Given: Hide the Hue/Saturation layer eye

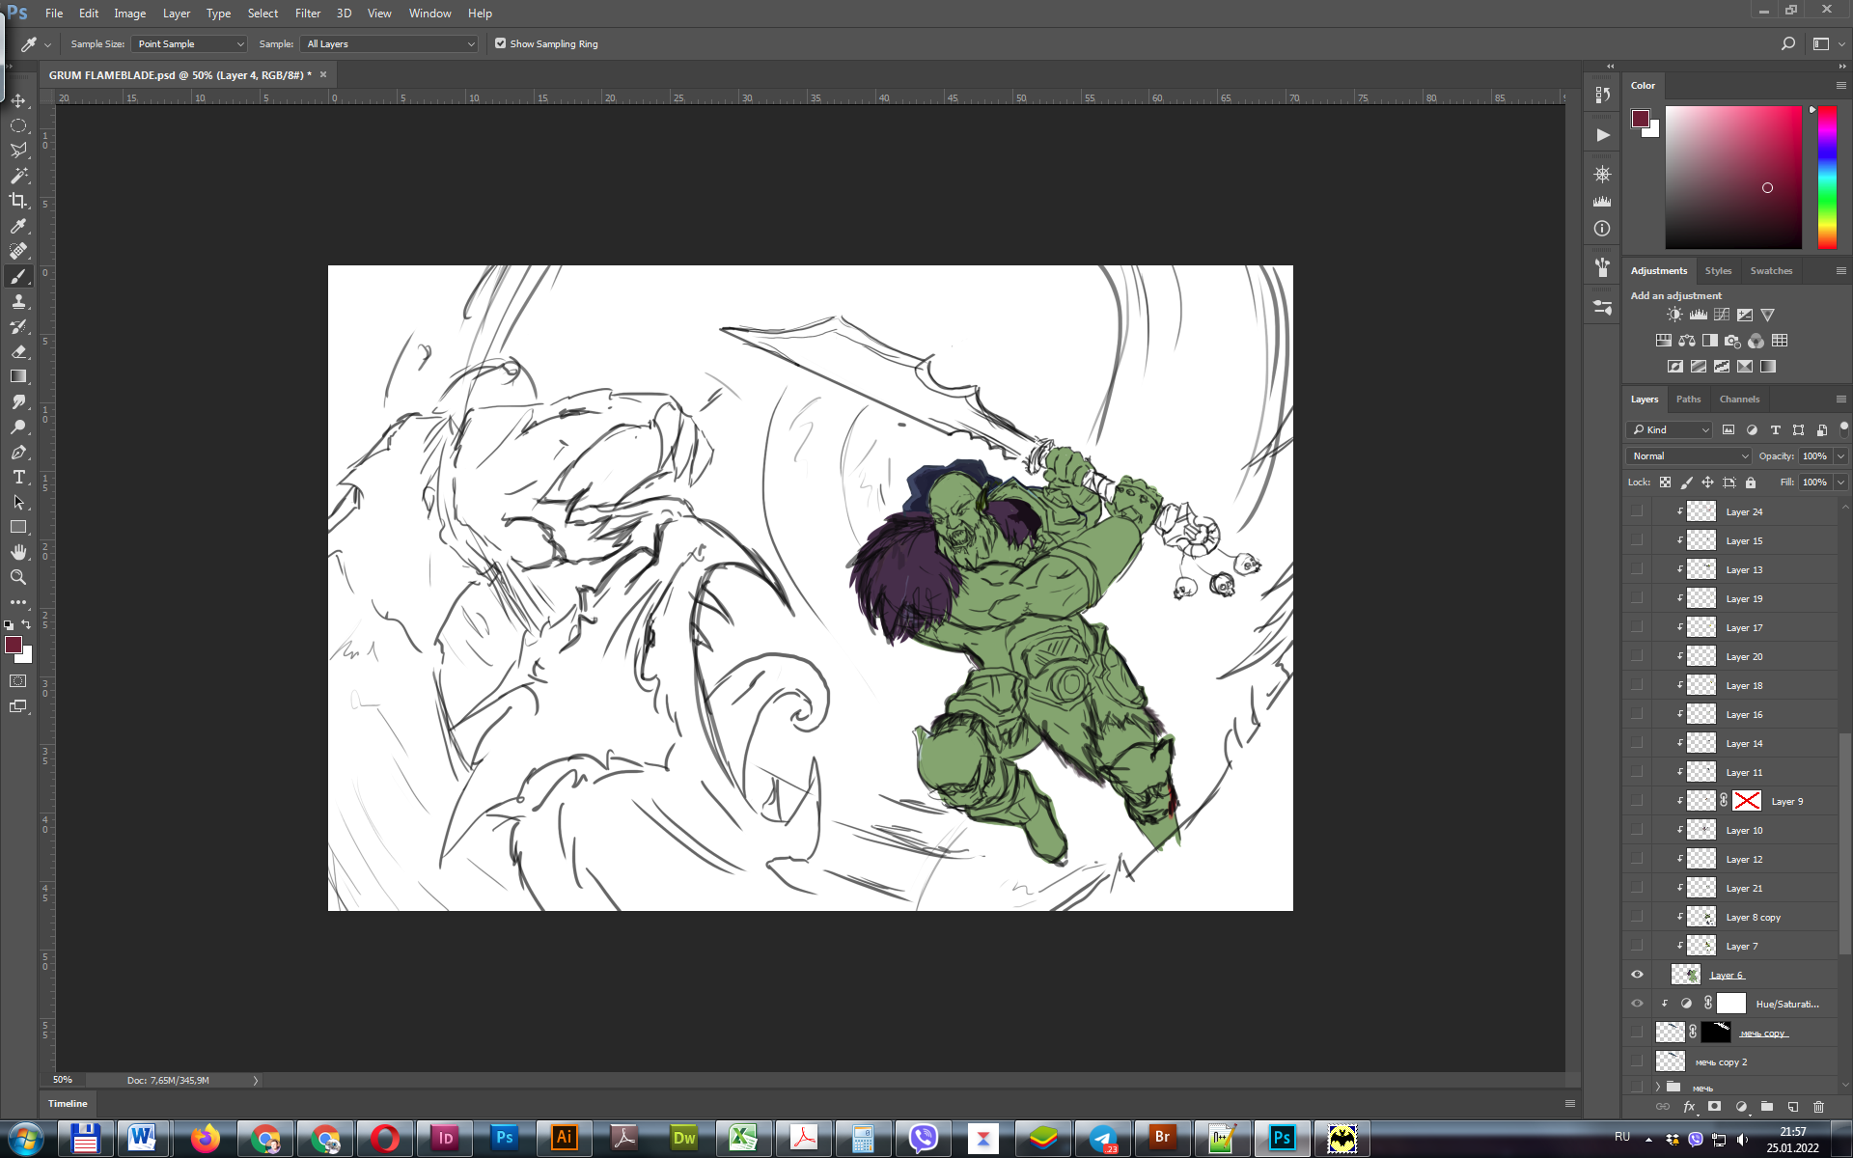Looking at the screenshot, I should 1637,1004.
